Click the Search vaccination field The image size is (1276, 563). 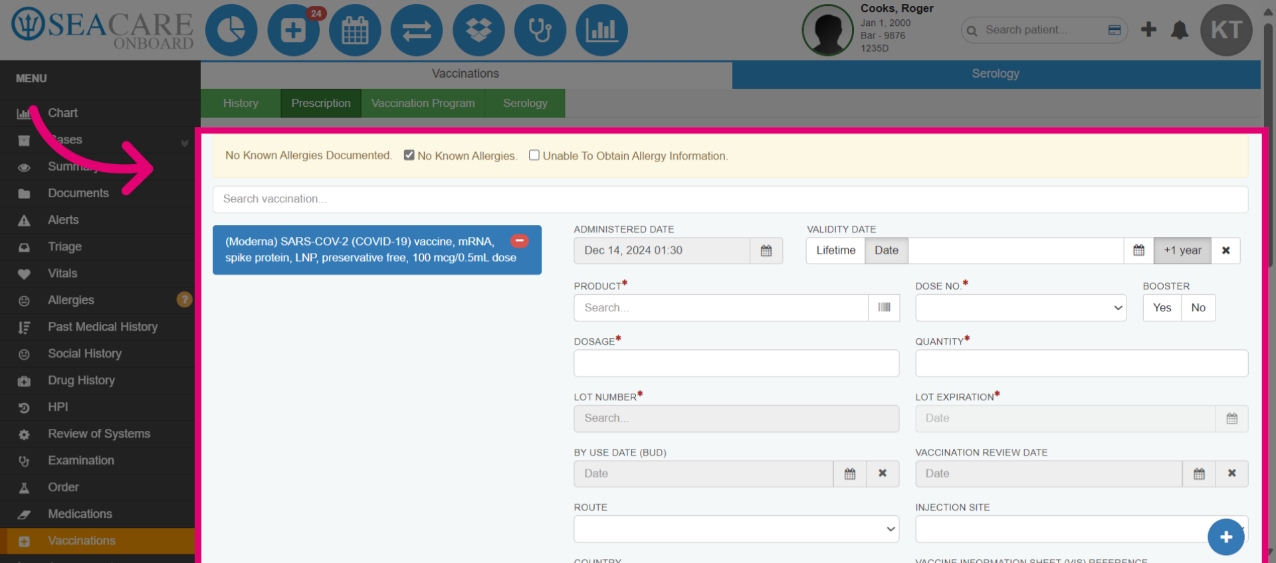point(730,199)
